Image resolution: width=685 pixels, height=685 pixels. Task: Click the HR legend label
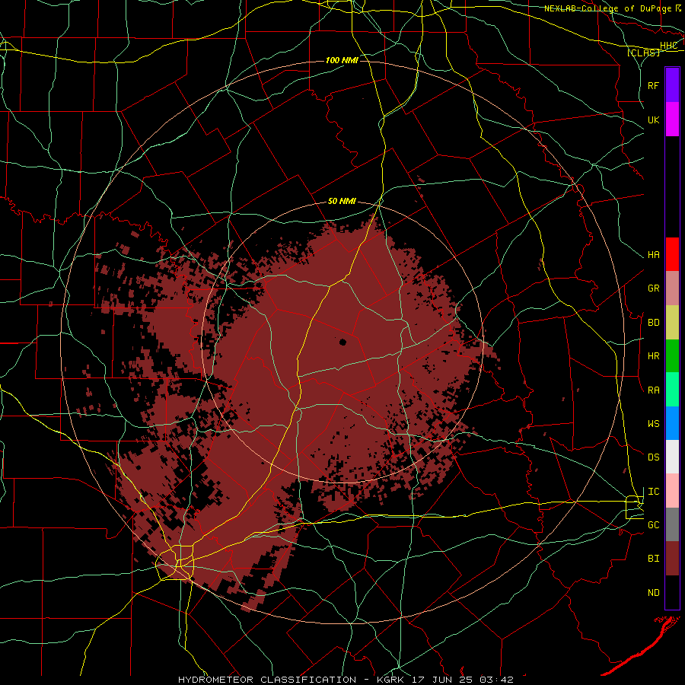[653, 356]
